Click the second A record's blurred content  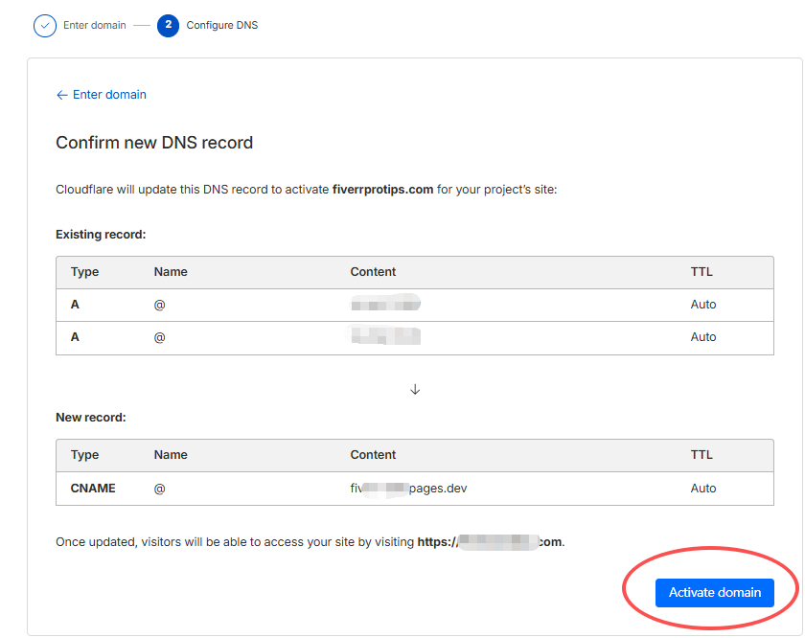tap(385, 336)
